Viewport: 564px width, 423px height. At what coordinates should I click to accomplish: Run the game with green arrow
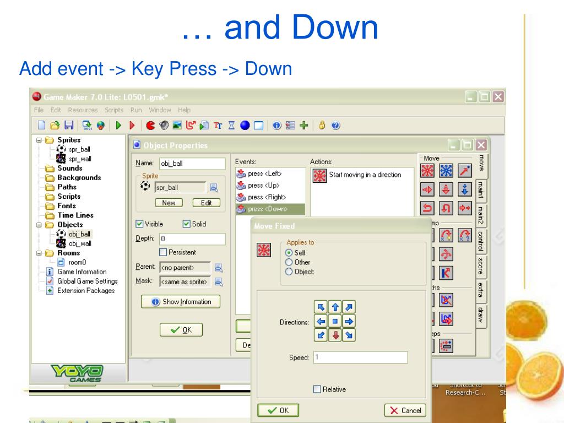tap(118, 125)
